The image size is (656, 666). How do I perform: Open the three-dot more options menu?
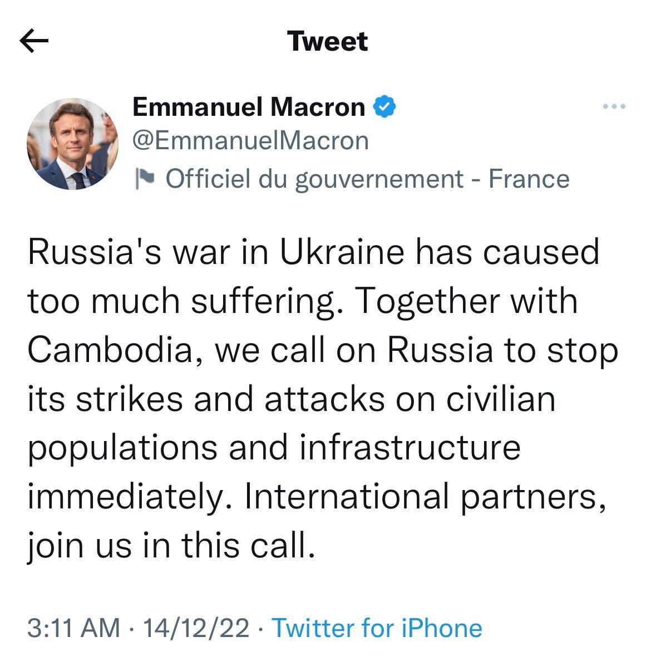614,106
